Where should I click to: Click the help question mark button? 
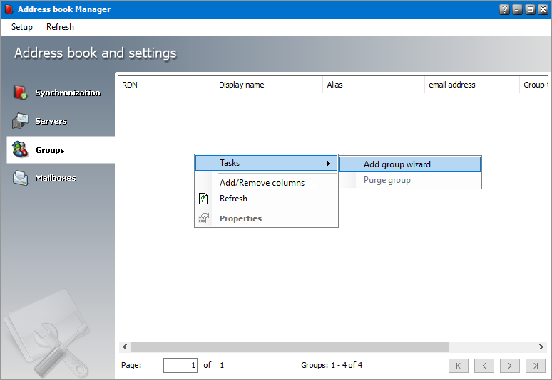click(504, 9)
